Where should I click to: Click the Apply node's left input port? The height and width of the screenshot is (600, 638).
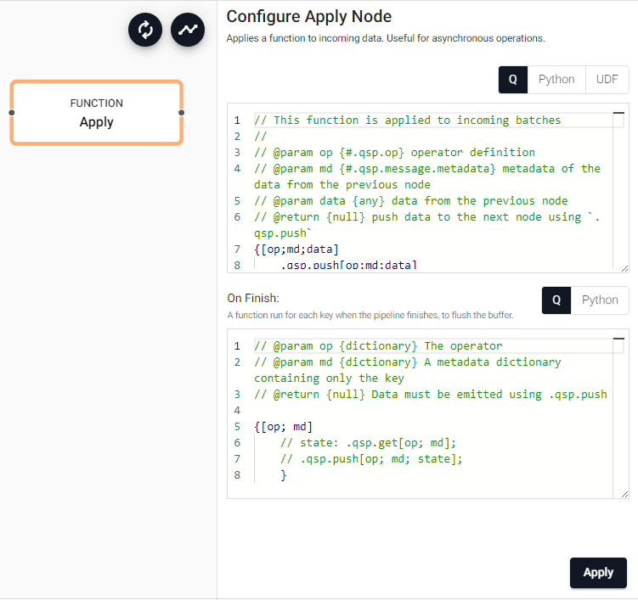11,113
